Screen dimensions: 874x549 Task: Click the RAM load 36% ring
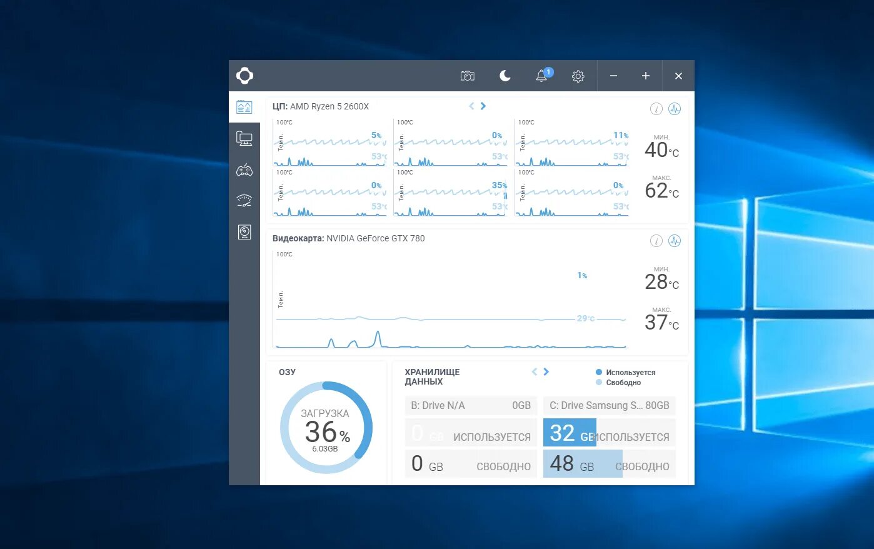point(326,428)
